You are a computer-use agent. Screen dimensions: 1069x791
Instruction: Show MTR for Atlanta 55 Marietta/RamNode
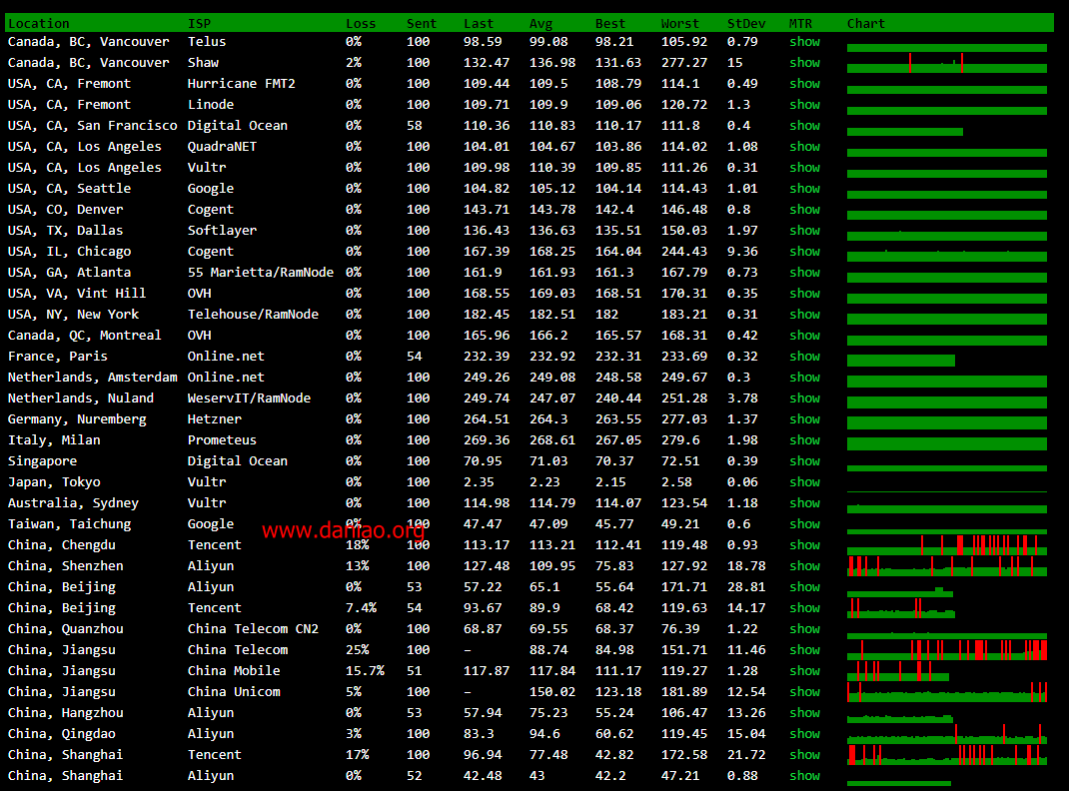804,273
